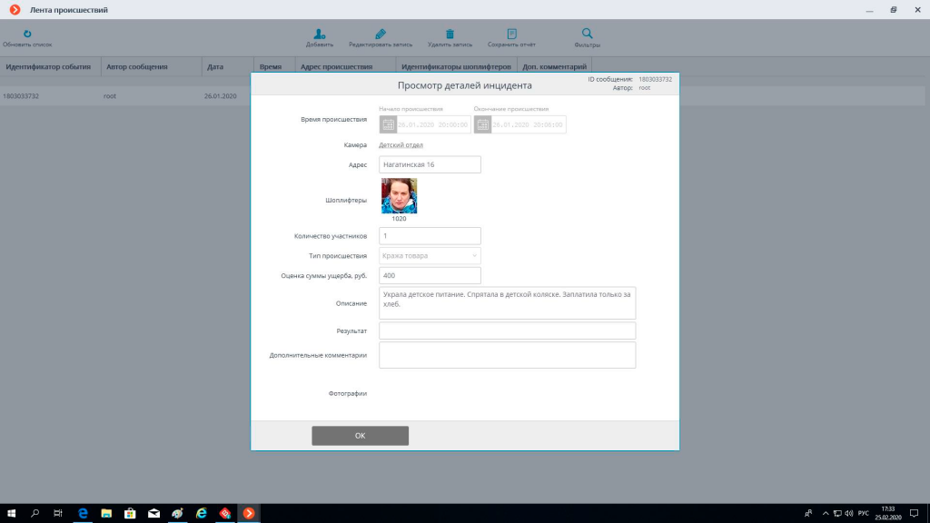The height and width of the screenshot is (523, 930).
Task: Open volume control in system tray
Action: coord(849,514)
